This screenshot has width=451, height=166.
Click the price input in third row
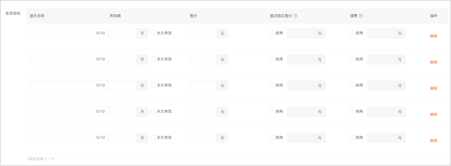[203, 85]
